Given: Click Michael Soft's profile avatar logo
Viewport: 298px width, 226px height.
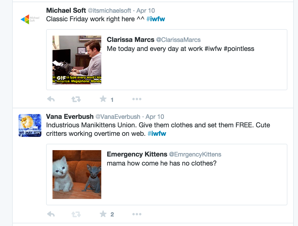Looking at the screenshot, I should pos(30,19).
